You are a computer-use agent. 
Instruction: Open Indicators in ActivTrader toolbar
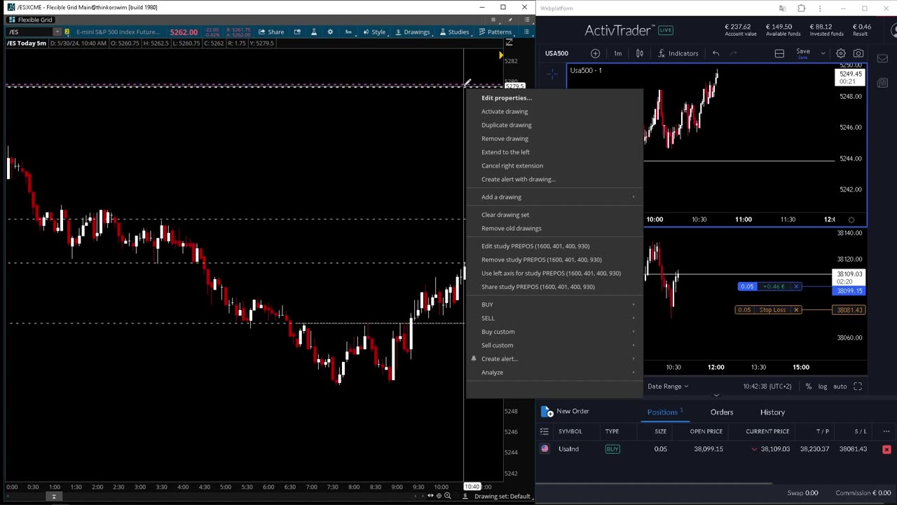click(x=678, y=53)
